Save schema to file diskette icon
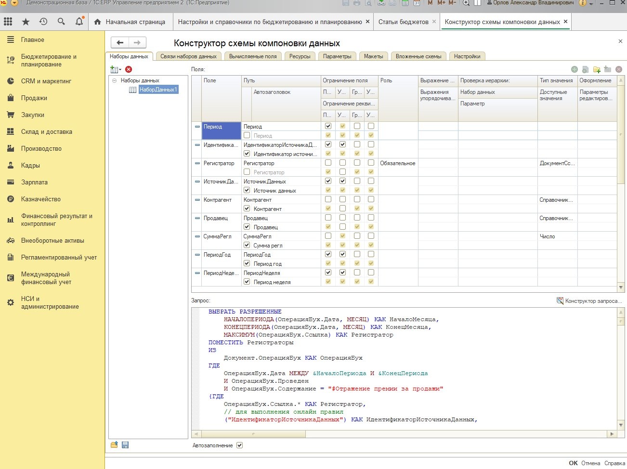Viewport: 627px width, 469px height. (125, 445)
